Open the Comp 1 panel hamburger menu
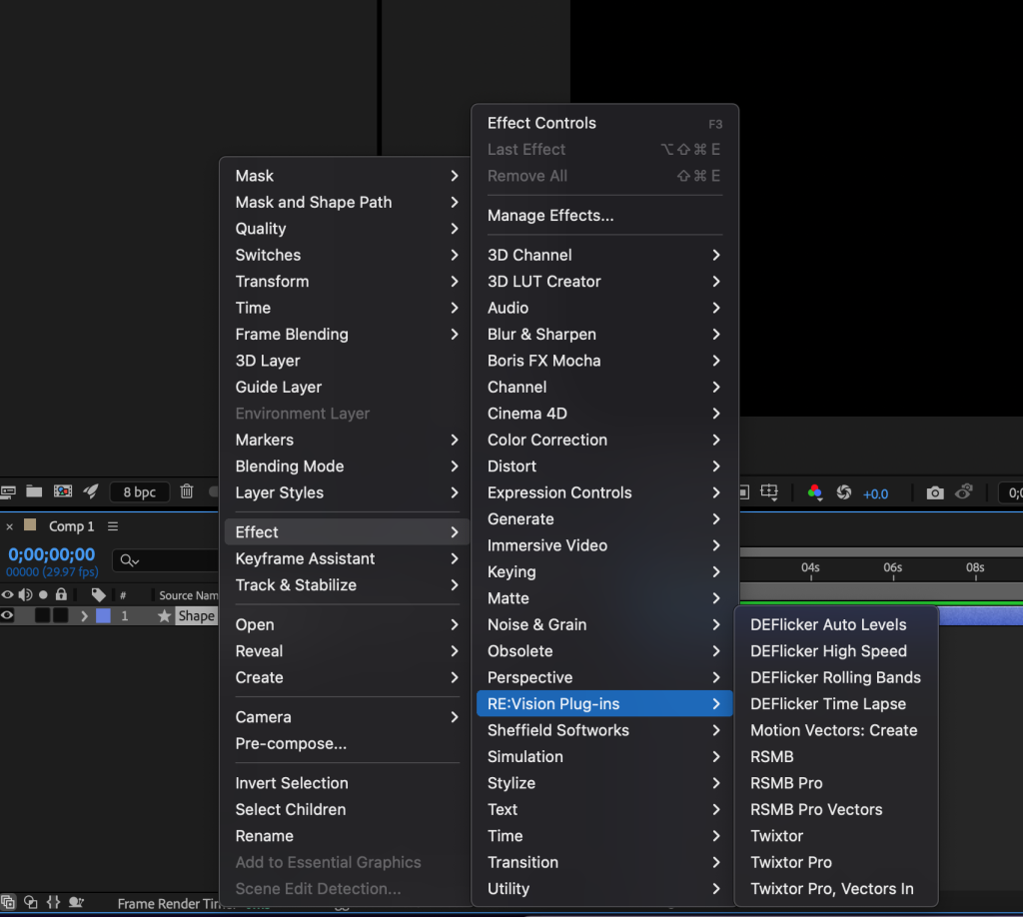 coord(113,526)
